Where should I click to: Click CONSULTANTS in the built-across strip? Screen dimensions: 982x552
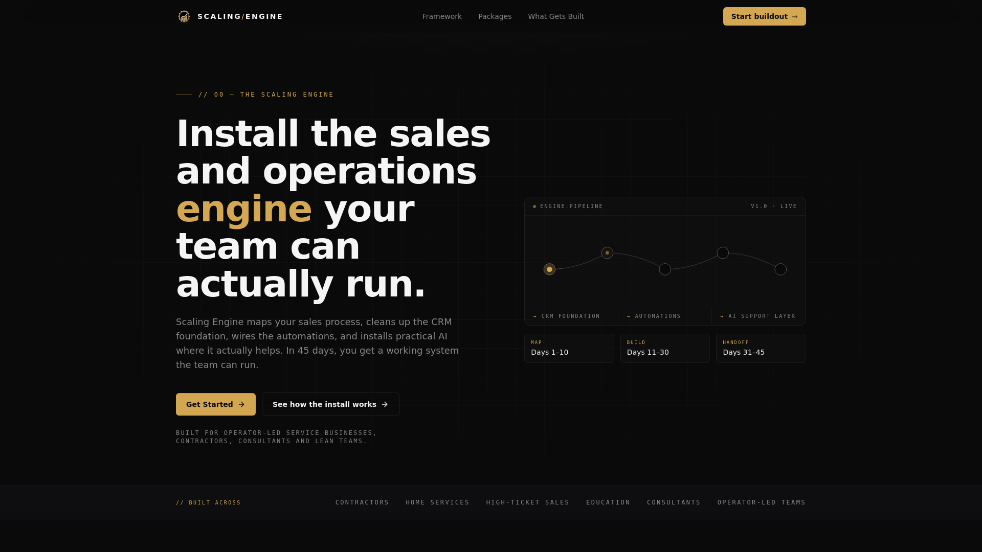pos(674,502)
